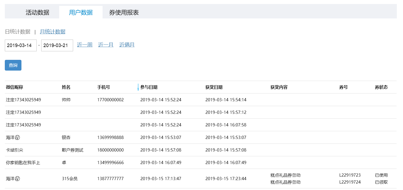The height and width of the screenshot is (190, 403).
Task: Click phone number 13877777777 in the table
Action: [x=110, y=179]
